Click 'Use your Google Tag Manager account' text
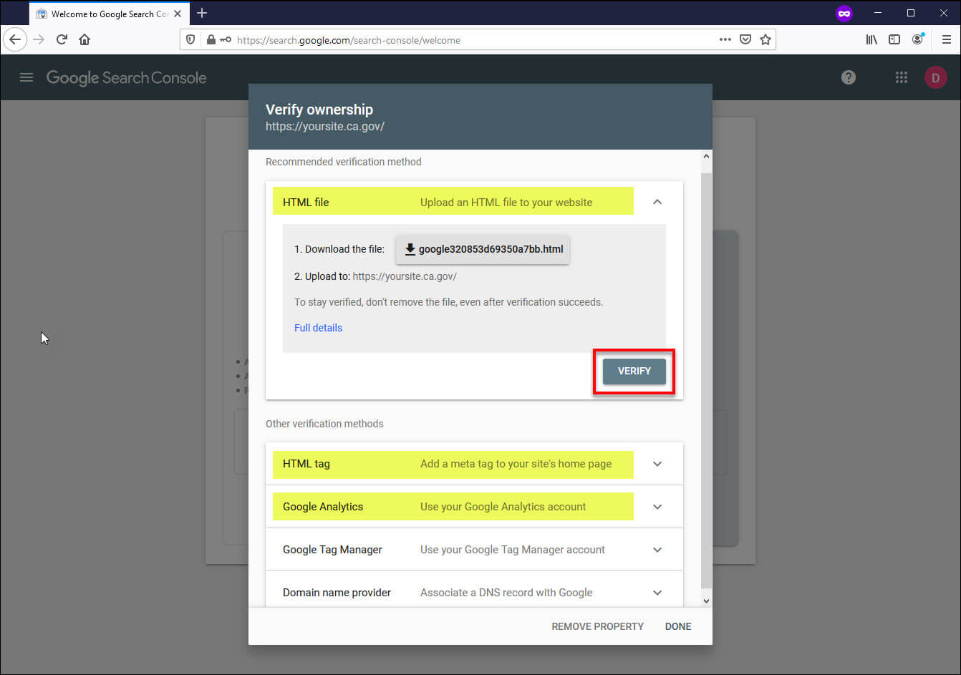961x675 pixels. point(512,550)
